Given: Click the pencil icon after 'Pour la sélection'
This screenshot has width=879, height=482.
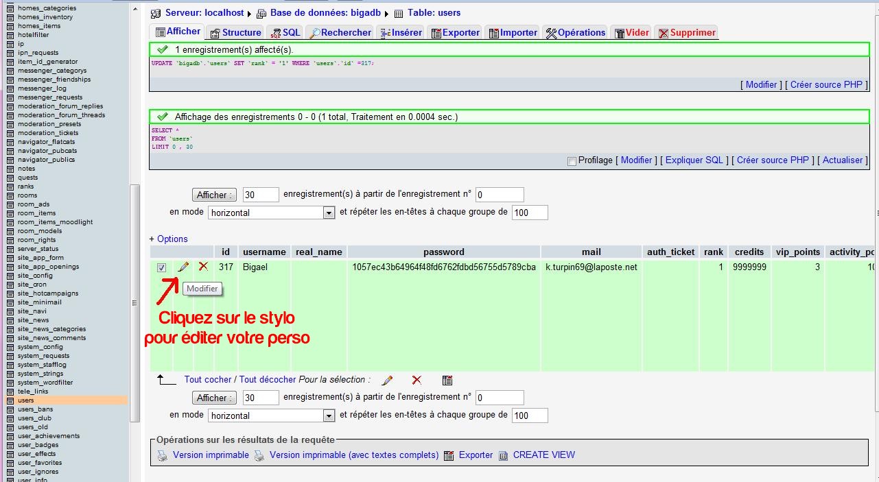Looking at the screenshot, I should 388,380.
